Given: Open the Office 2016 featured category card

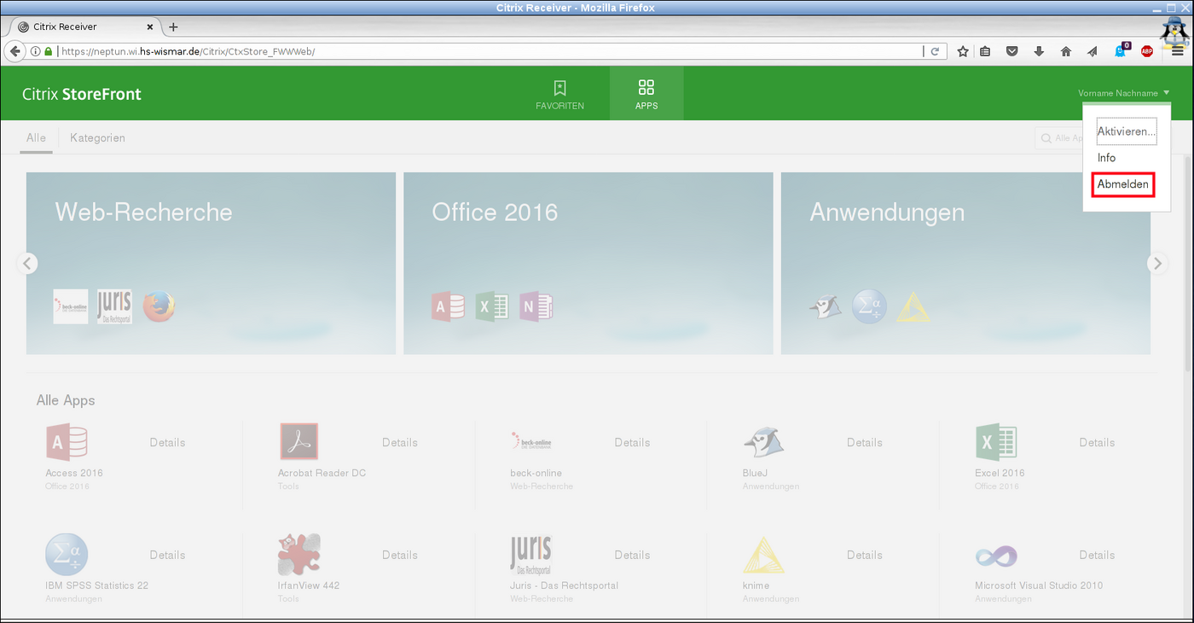Looking at the screenshot, I should [x=588, y=264].
